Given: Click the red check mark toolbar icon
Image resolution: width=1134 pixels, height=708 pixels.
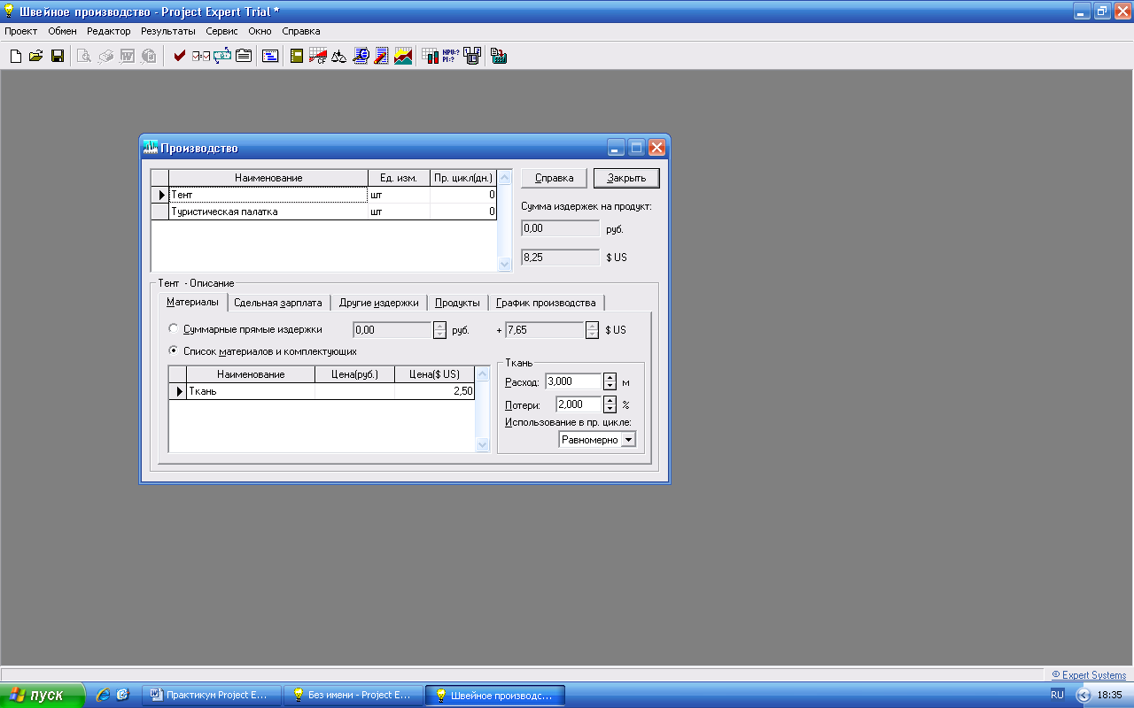Looking at the screenshot, I should tap(180, 56).
